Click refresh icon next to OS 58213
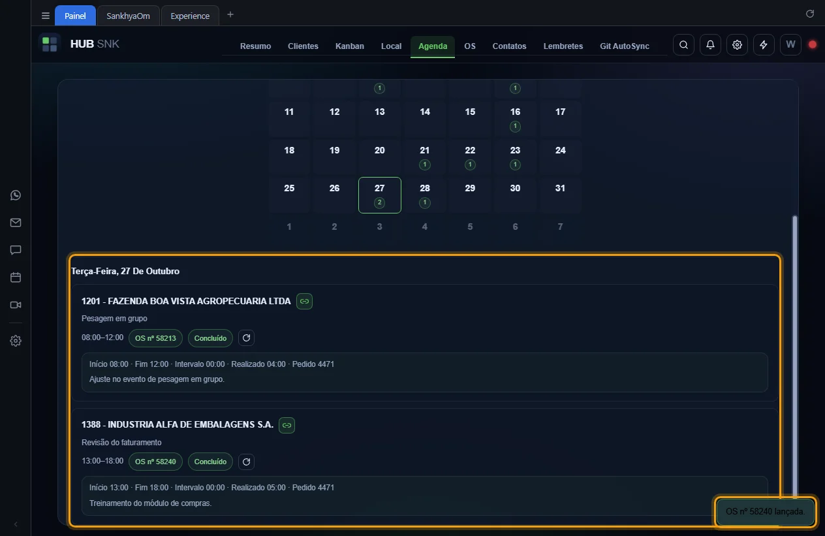The width and height of the screenshot is (825, 536). tap(246, 338)
